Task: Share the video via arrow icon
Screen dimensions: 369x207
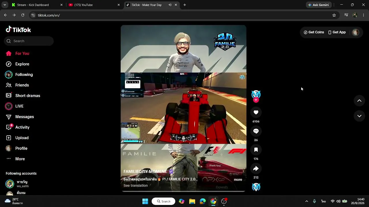Action: [x=256, y=168]
